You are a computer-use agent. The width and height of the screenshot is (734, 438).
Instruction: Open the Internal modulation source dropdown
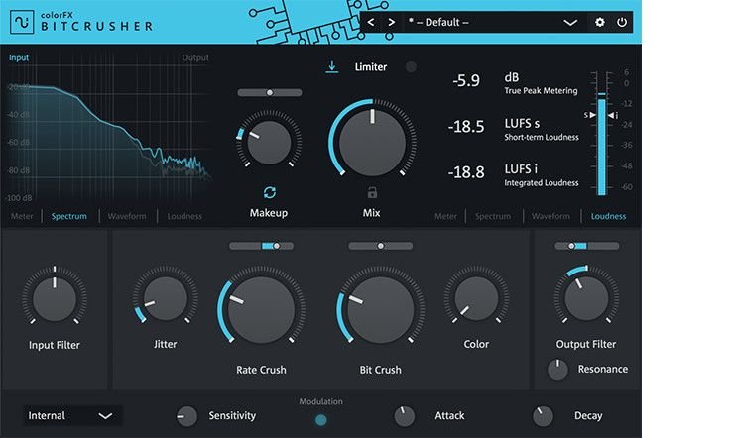(72, 415)
